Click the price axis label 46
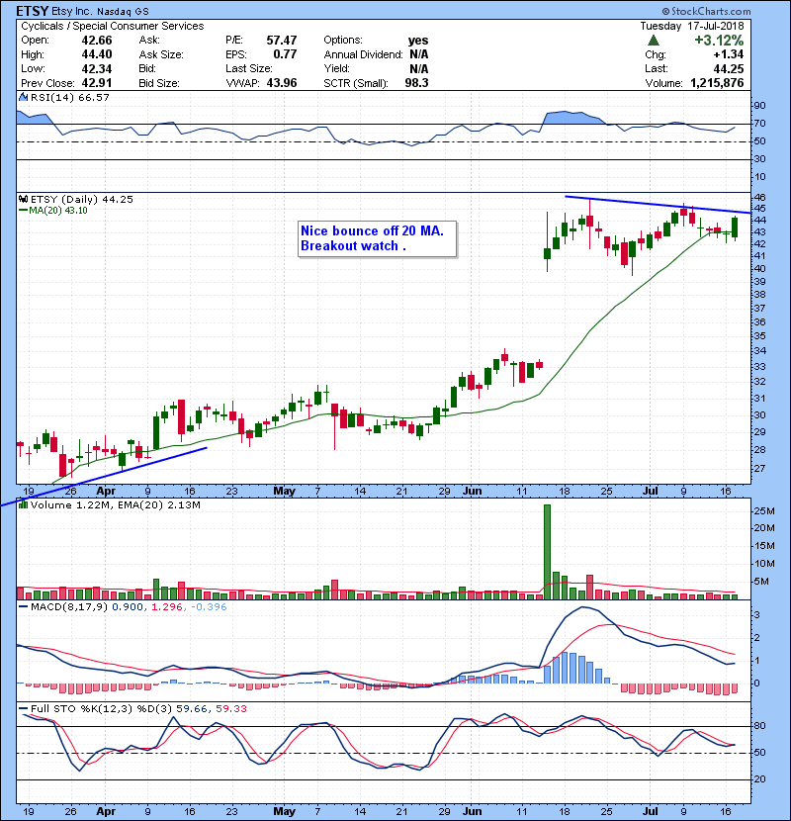The height and width of the screenshot is (821, 791). coord(759,198)
